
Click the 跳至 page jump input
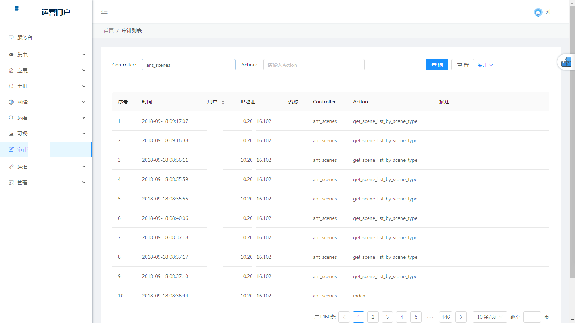(x=532, y=317)
